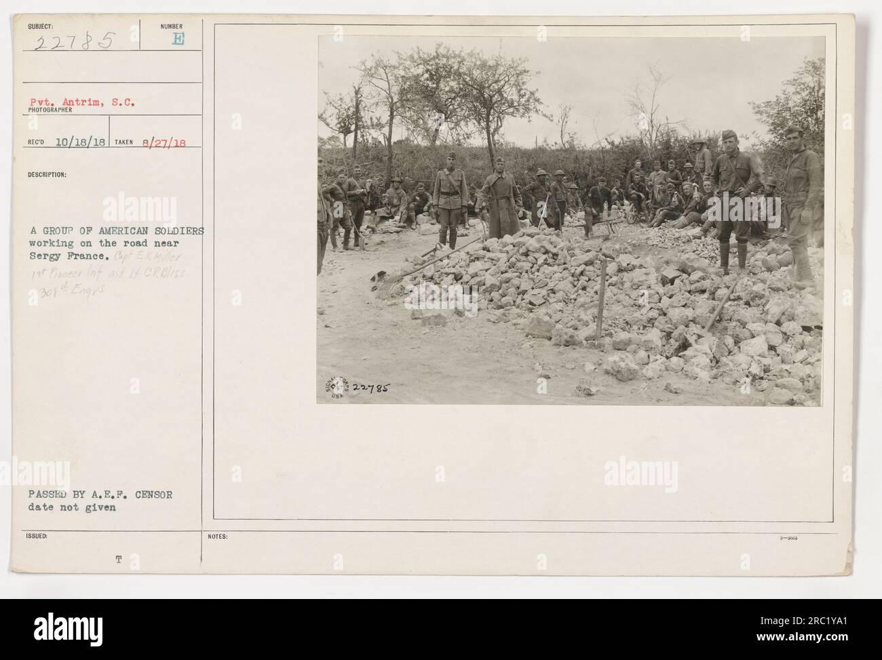The height and width of the screenshot is (660, 882).
Task: Click the words "Sergy France."
Action: pyautogui.click(x=71, y=257)
